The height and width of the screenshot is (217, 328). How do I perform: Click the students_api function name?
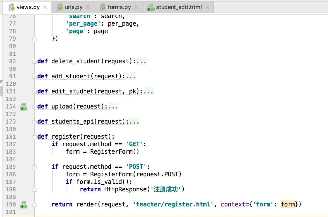(x=73, y=122)
